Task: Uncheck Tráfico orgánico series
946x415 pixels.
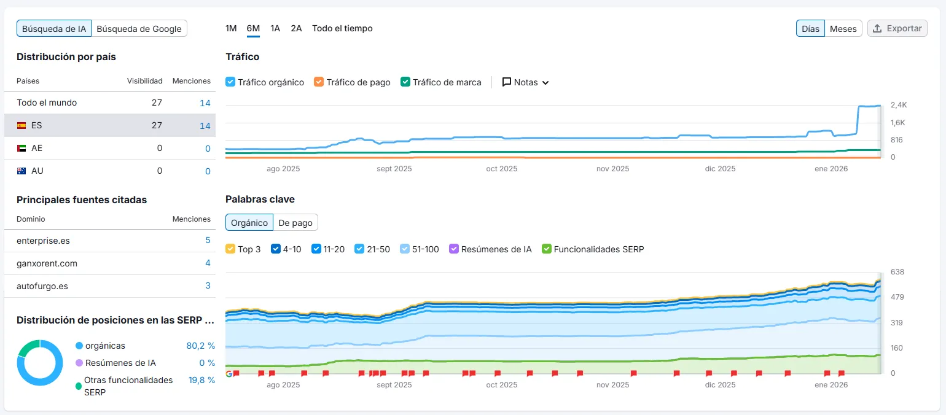Action: tap(230, 82)
